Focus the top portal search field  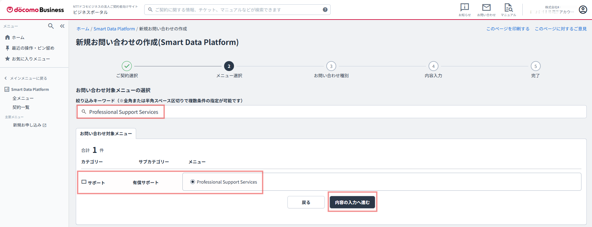click(x=237, y=10)
